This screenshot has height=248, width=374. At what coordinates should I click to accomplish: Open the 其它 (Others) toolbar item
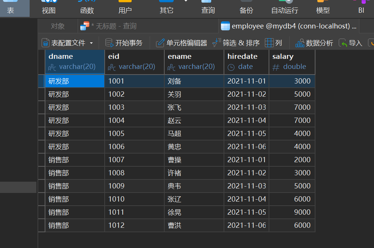166,8
